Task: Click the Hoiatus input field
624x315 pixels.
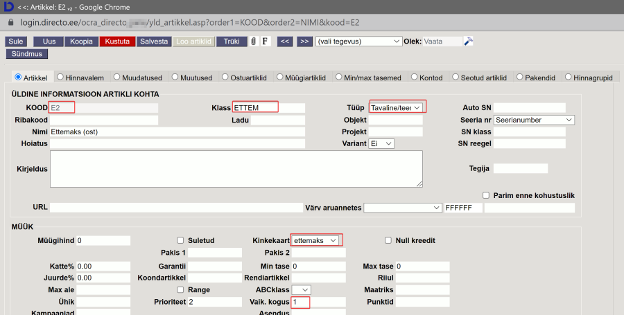Action: tap(177, 143)
